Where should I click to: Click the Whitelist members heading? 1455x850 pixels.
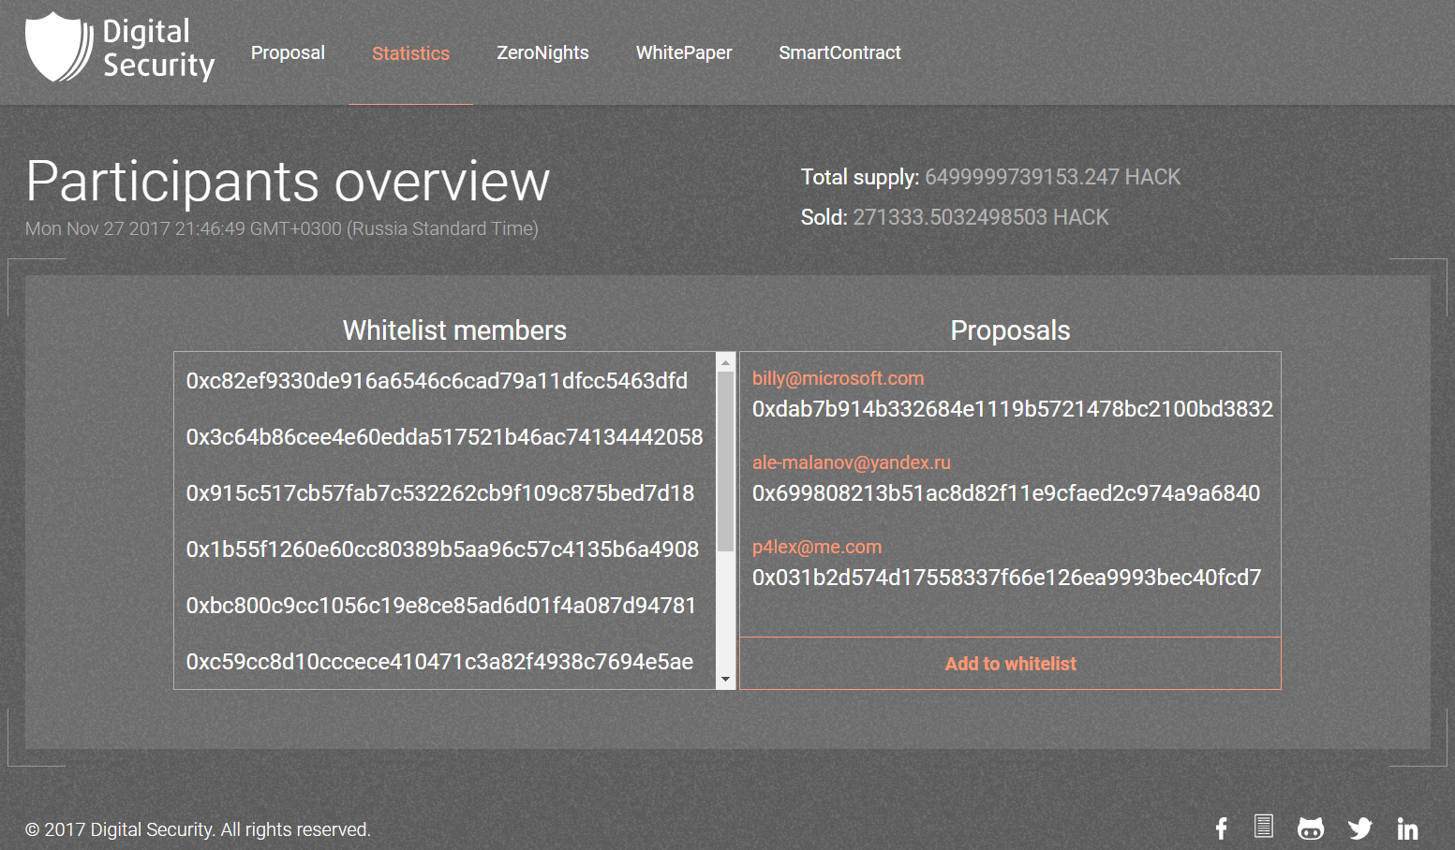pyautogui.click(x=454, y=330)
